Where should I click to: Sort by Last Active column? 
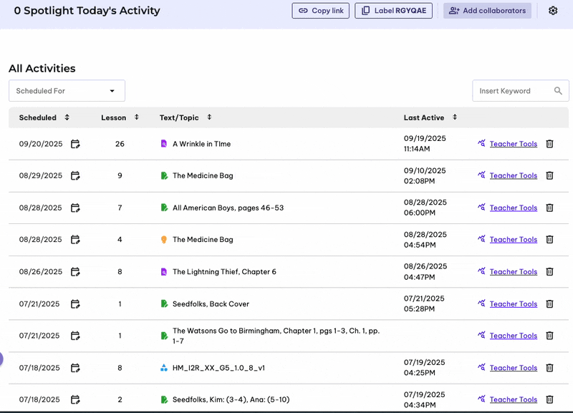click(x=455, y=117)
